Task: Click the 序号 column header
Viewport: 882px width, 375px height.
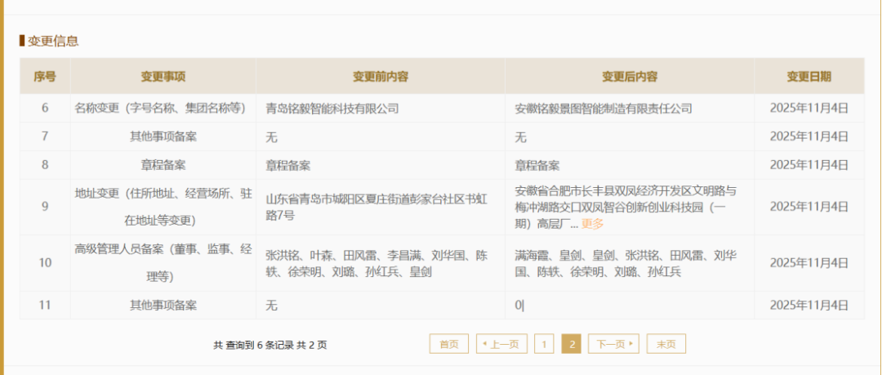Action: [x=45, y=77]
